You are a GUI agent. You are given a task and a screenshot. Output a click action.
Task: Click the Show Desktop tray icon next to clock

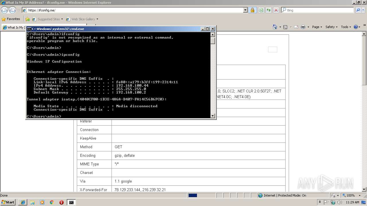(x=364, y=202)
